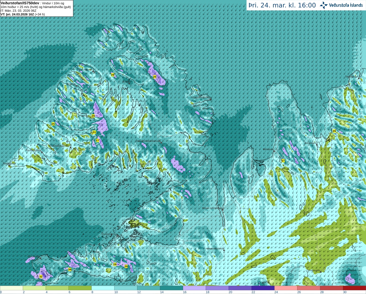Image resolution: width=366 pixels, height=294 pixels.
Task: Click the 'Þri. 24. mar. kl. 16:00' timestamp
Action: (282, 5)
